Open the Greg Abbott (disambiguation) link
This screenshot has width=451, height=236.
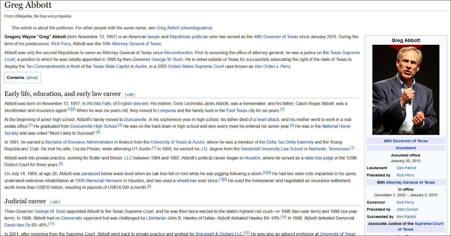click(184, 28)
